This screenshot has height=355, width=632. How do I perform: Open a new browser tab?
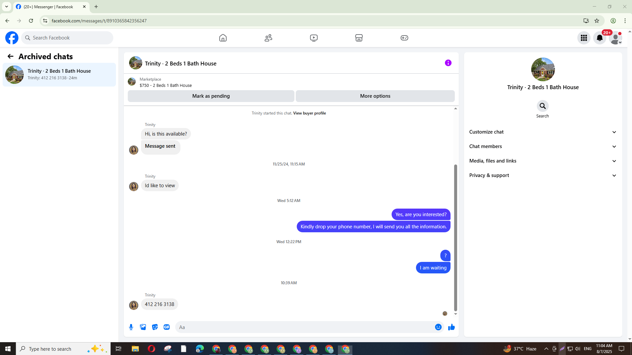coord(96,7)
